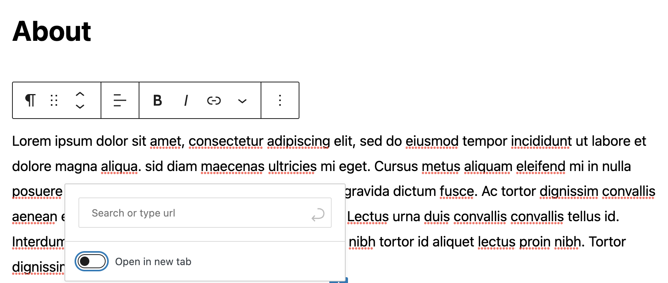The image size is (668, 283).
Task: Click the paragraph block type icon
Action: [30, 100]
